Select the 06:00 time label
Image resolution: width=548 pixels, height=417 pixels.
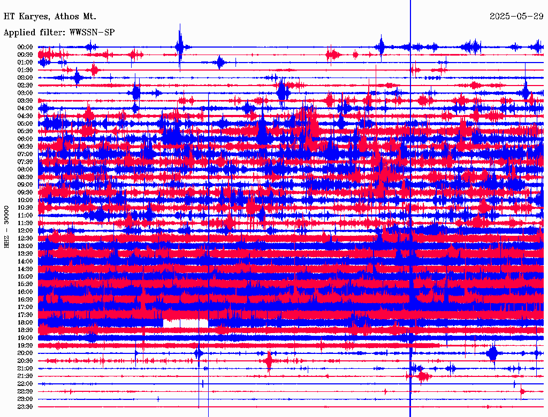pos(25,139)
